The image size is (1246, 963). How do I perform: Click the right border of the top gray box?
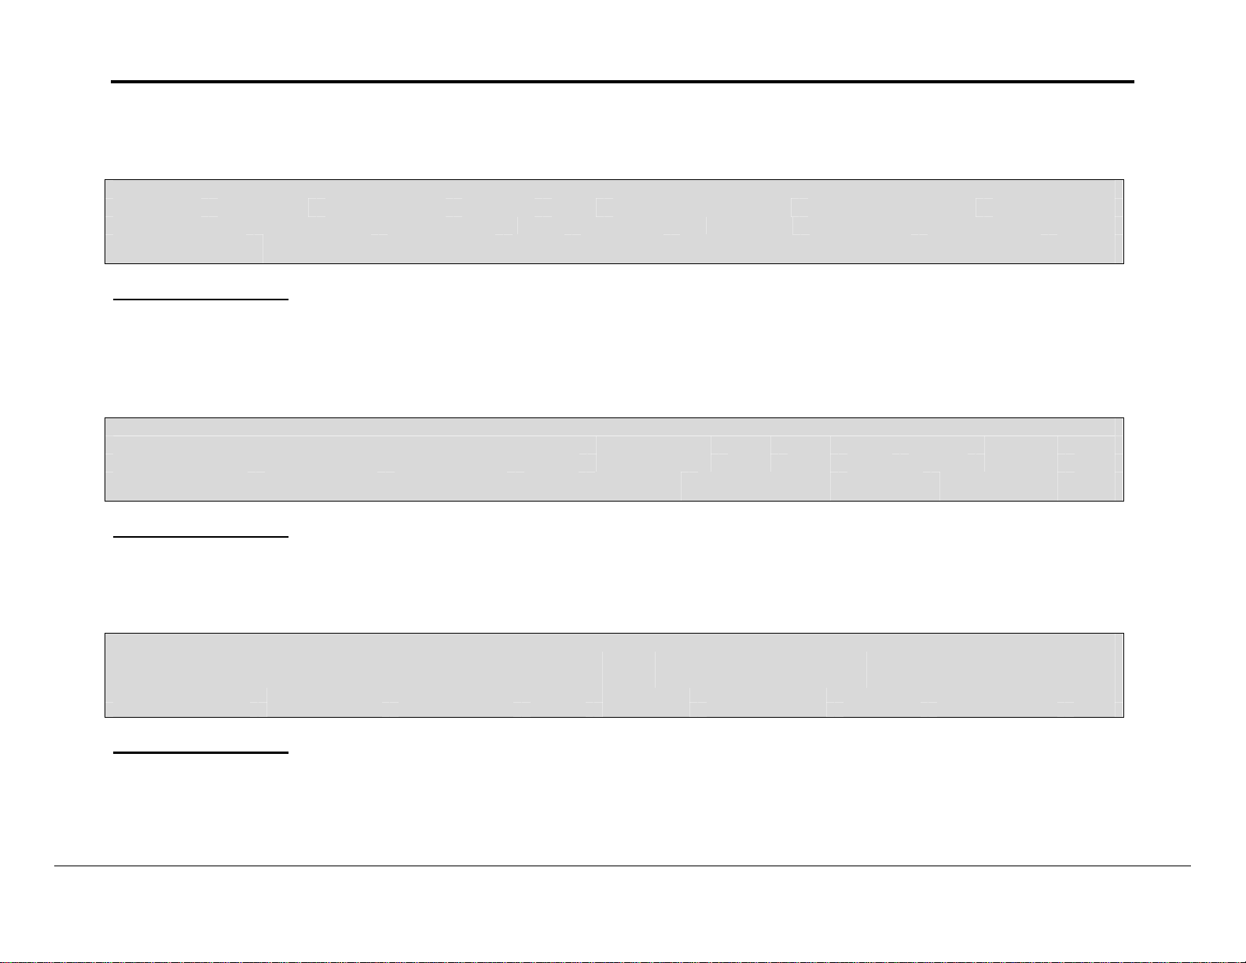click(x=1123, y=221)
